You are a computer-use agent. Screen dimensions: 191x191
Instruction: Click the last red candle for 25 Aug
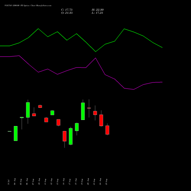[x=107, y=130]
